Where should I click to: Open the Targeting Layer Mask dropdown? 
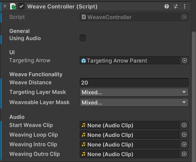pyautogui.click(x=134, y=92)
